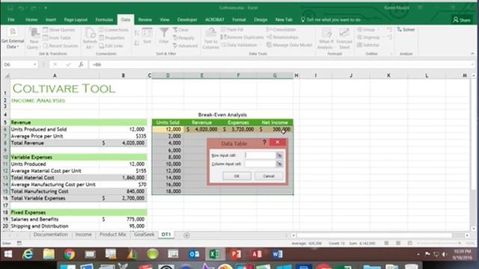The width and height of the screenshot is (479, 269).
Task: Click in Column input cell field
Action: point(260,164)
